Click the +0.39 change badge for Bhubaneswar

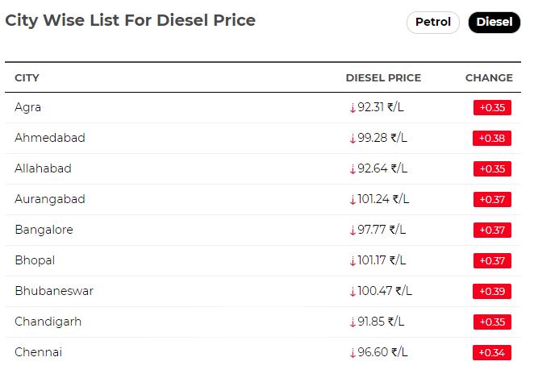pyautogui.click(x=491, y=292)
